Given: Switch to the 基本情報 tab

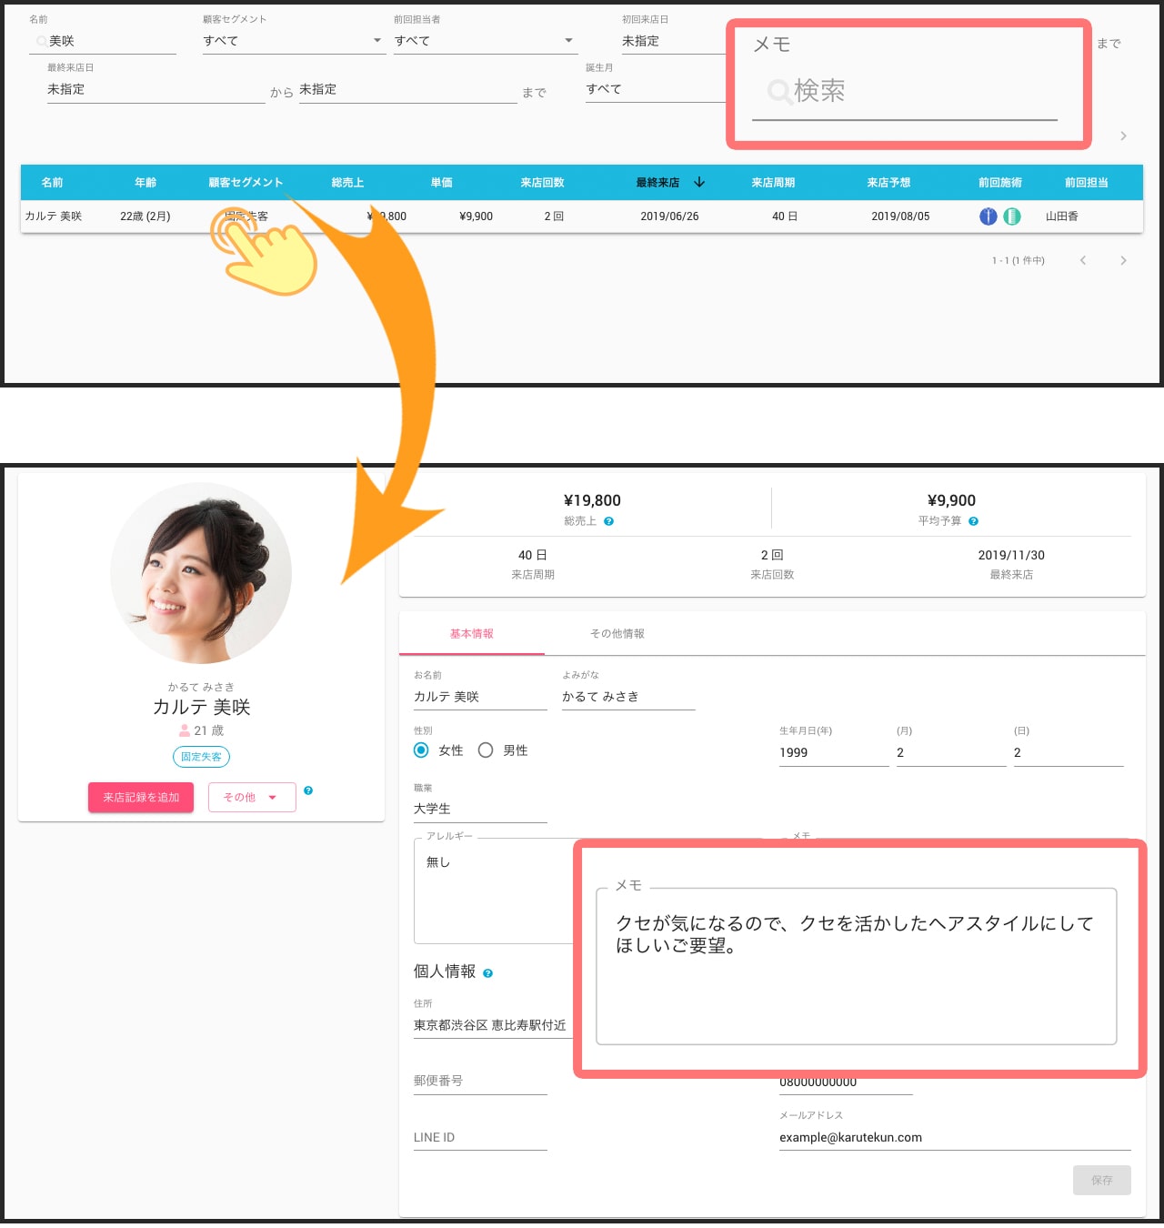Looking at the screenshot, I should click(471, 634).
